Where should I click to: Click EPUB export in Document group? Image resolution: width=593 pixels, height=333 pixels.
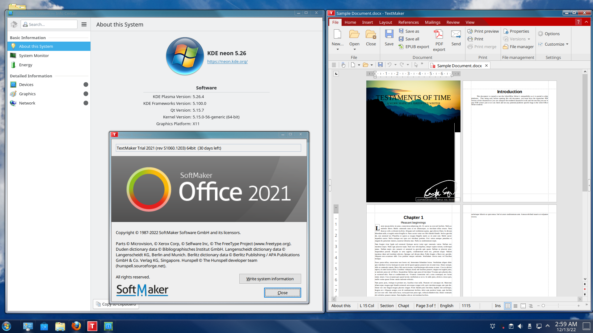[414, 47]
